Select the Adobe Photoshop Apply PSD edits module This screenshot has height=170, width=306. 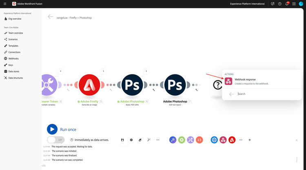(132, 85)
